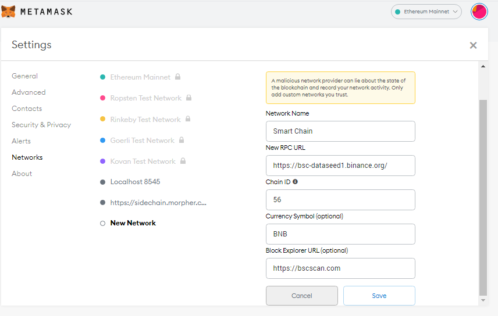Cancel adding the network
Image resolution: width=498 pixels, height=316 pixels.
click(x=301, y=296)
